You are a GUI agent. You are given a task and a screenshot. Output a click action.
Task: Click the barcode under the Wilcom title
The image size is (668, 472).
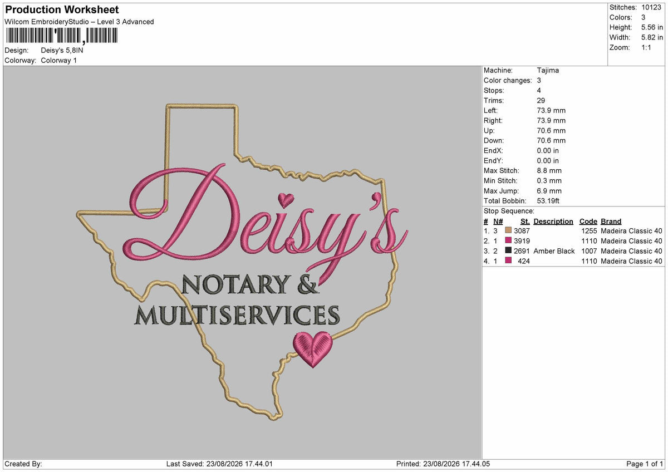pyautogui.click(x=61, y=36)
